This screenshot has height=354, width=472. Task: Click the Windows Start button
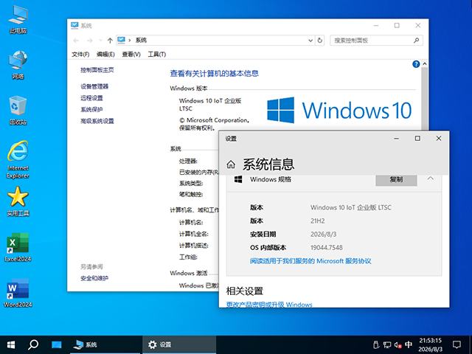[11, 344]
